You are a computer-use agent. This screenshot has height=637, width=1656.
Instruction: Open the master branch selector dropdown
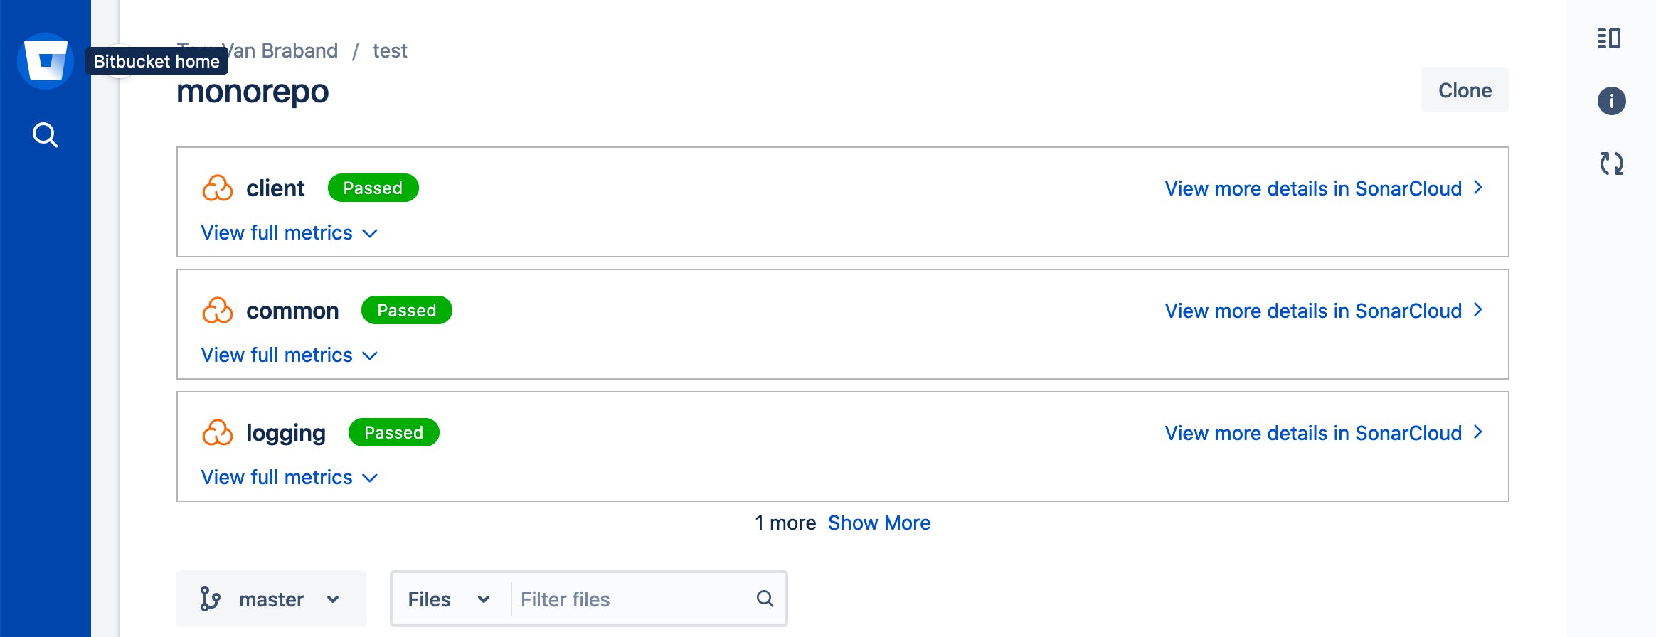pos(271,598)
